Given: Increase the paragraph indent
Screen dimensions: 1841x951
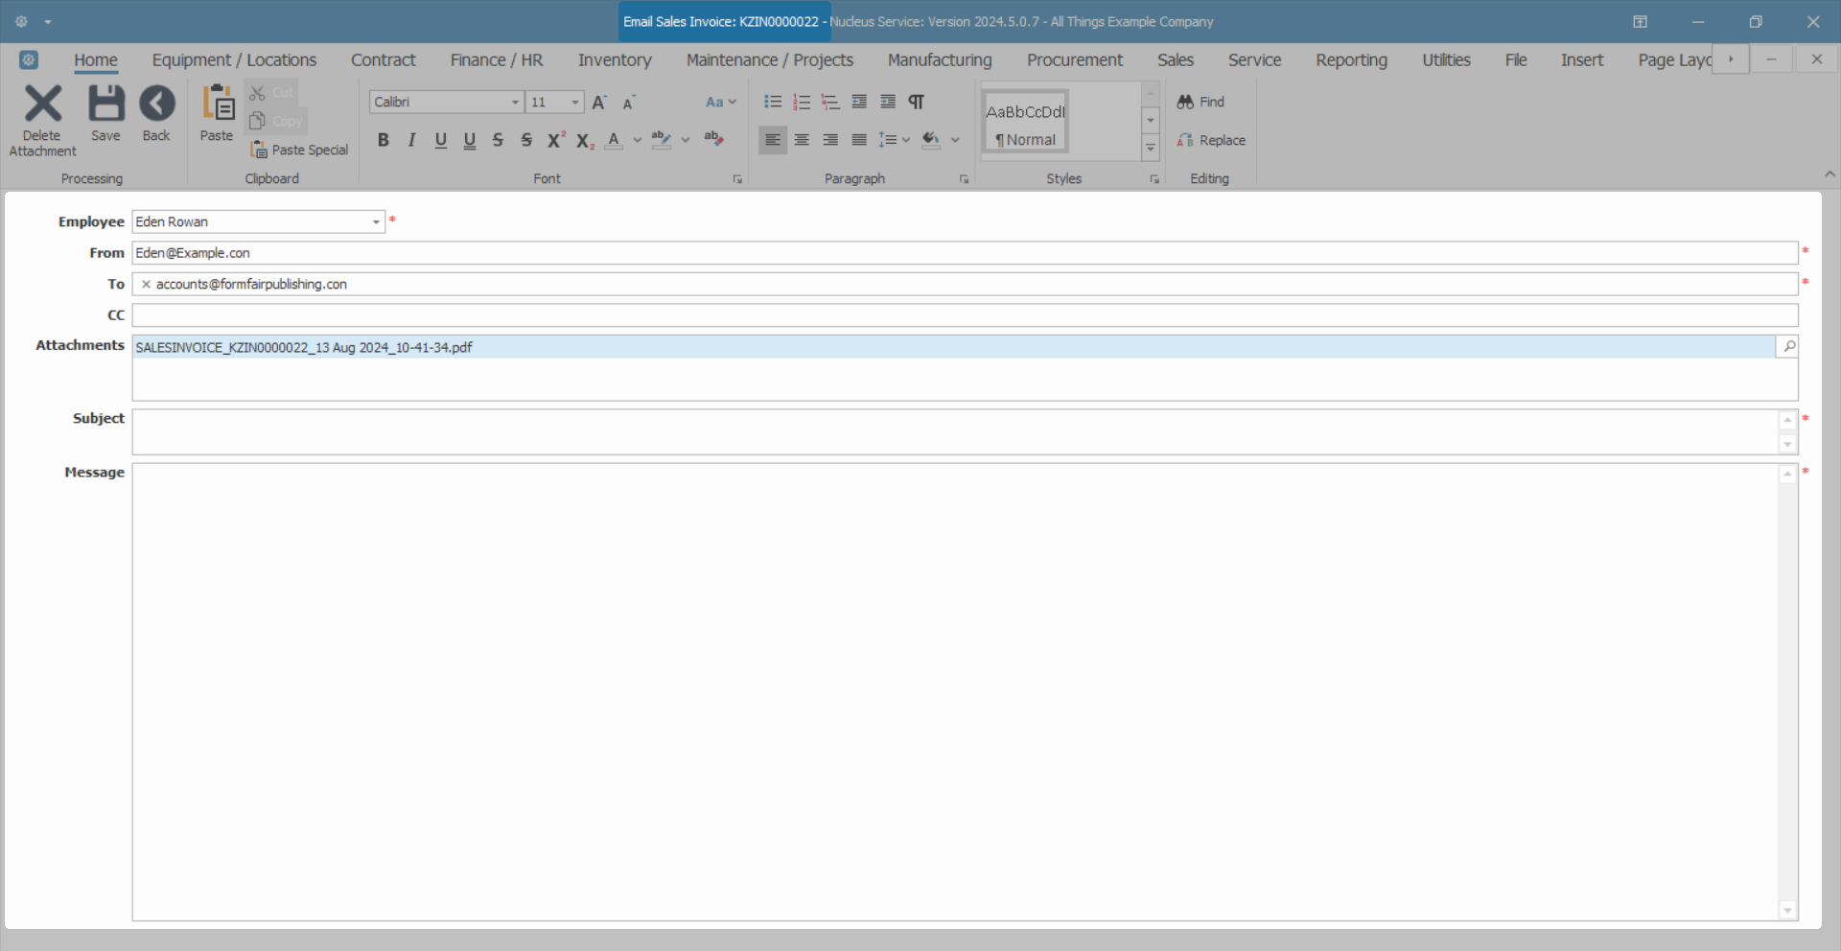Looking at the screenshot, I should 888,102.
